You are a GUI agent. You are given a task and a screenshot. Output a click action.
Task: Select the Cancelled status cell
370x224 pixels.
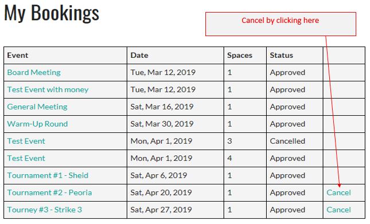(x=287, y=141)
